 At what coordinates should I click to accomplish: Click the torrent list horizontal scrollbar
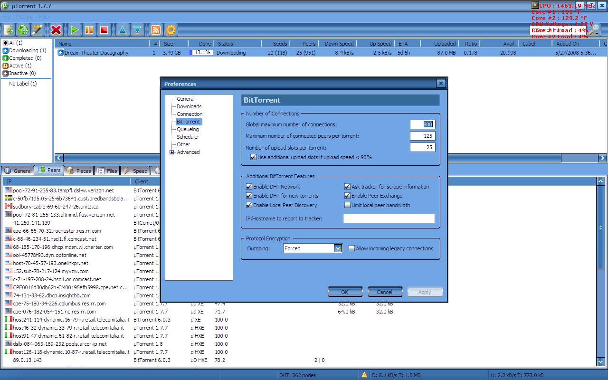click(312, 158)
